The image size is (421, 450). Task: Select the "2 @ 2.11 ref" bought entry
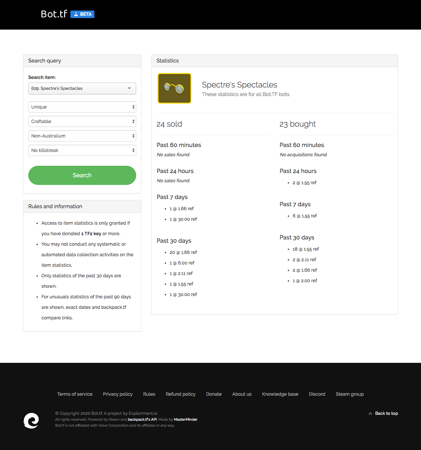[x=304, y=260]
